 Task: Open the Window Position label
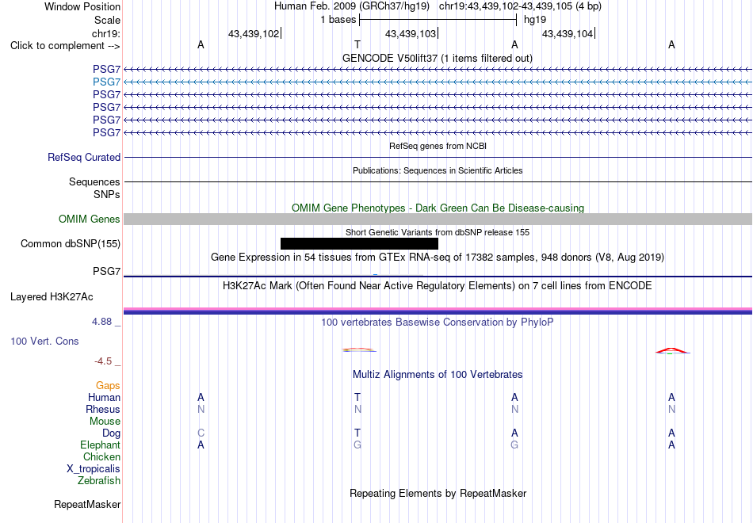[x=82, y=6]
